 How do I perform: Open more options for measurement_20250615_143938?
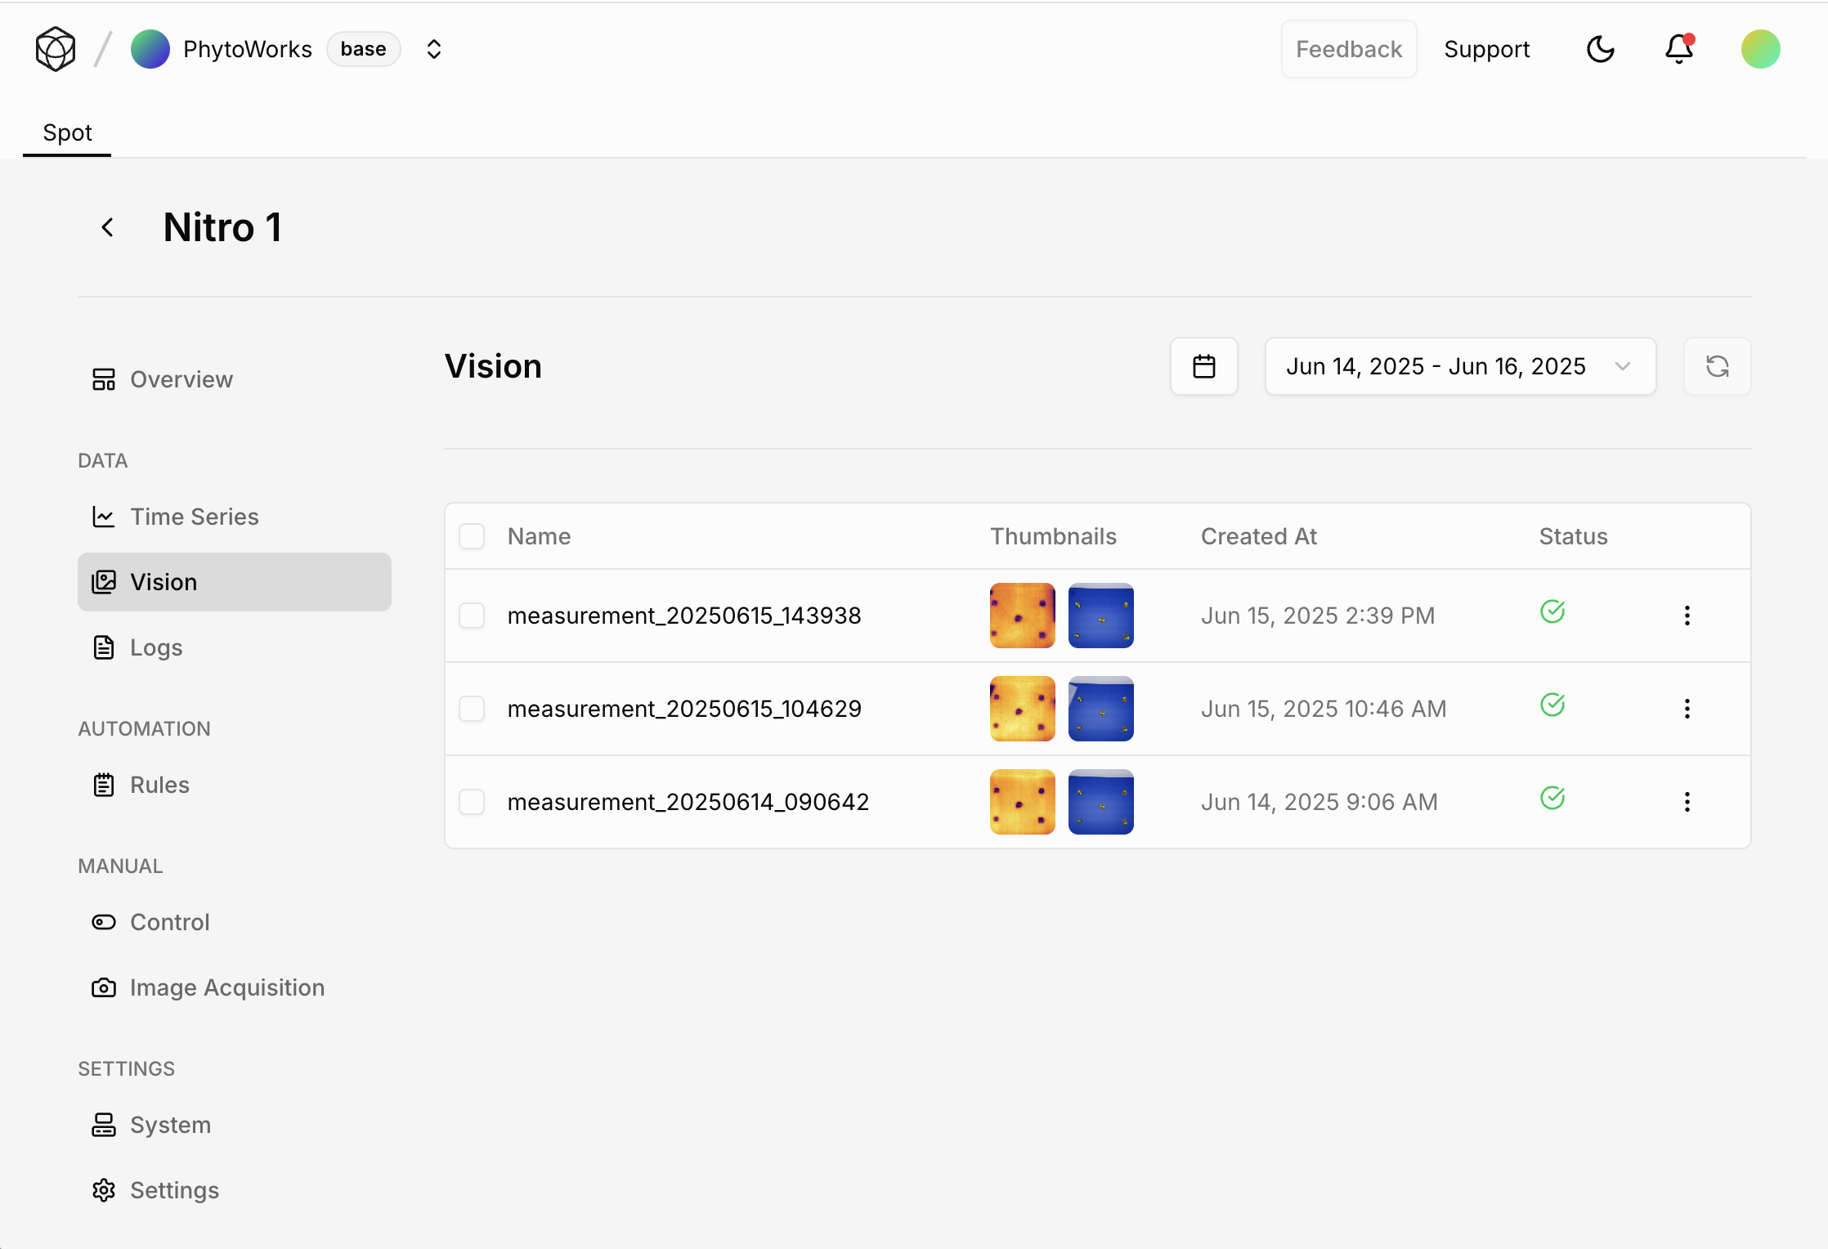pyautogui.click(x=1687, y=616)
